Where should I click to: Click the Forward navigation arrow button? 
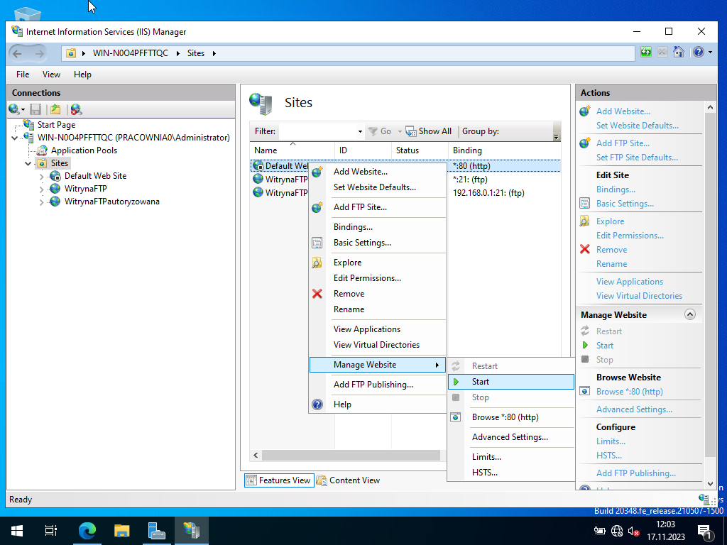(x=40, y=53)
